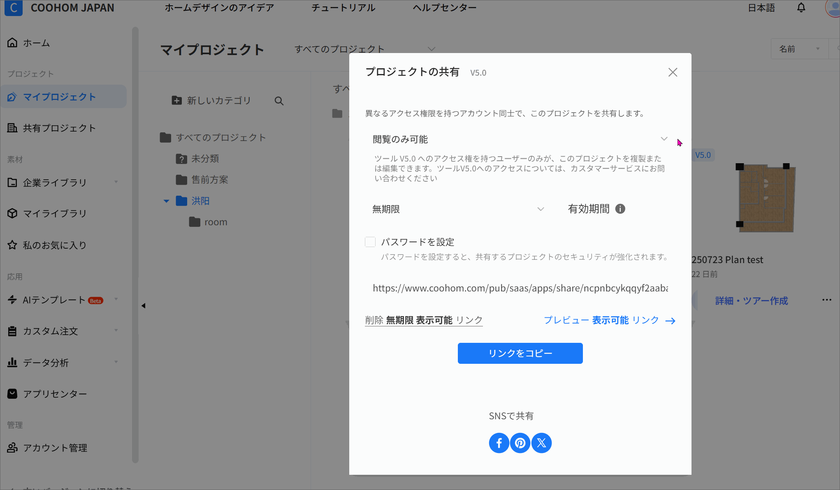Expand the AIテンプレート submenu

pos(116,299)
